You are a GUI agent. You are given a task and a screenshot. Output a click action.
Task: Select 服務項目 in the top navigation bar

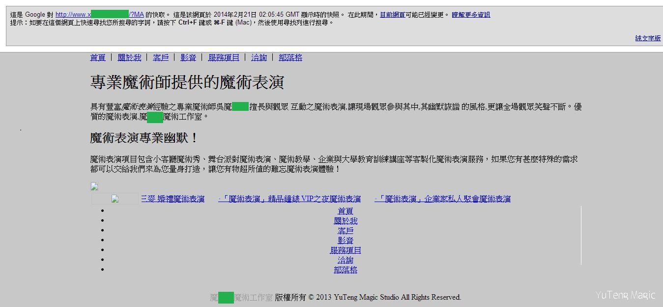click(x=224, y=57)
